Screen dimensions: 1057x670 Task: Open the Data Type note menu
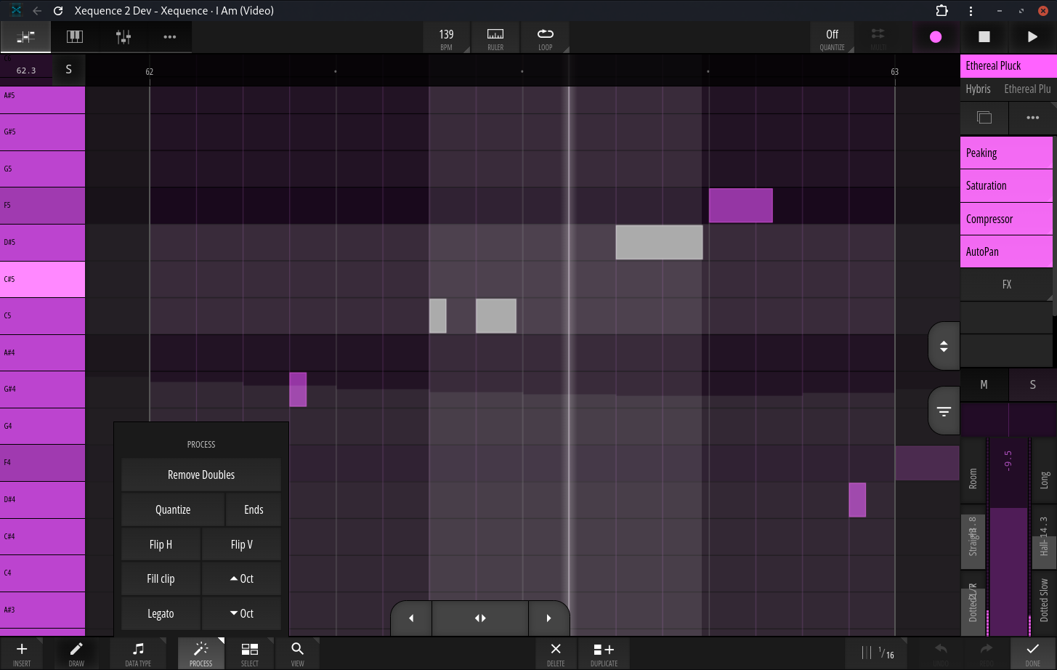click(138, 653)
